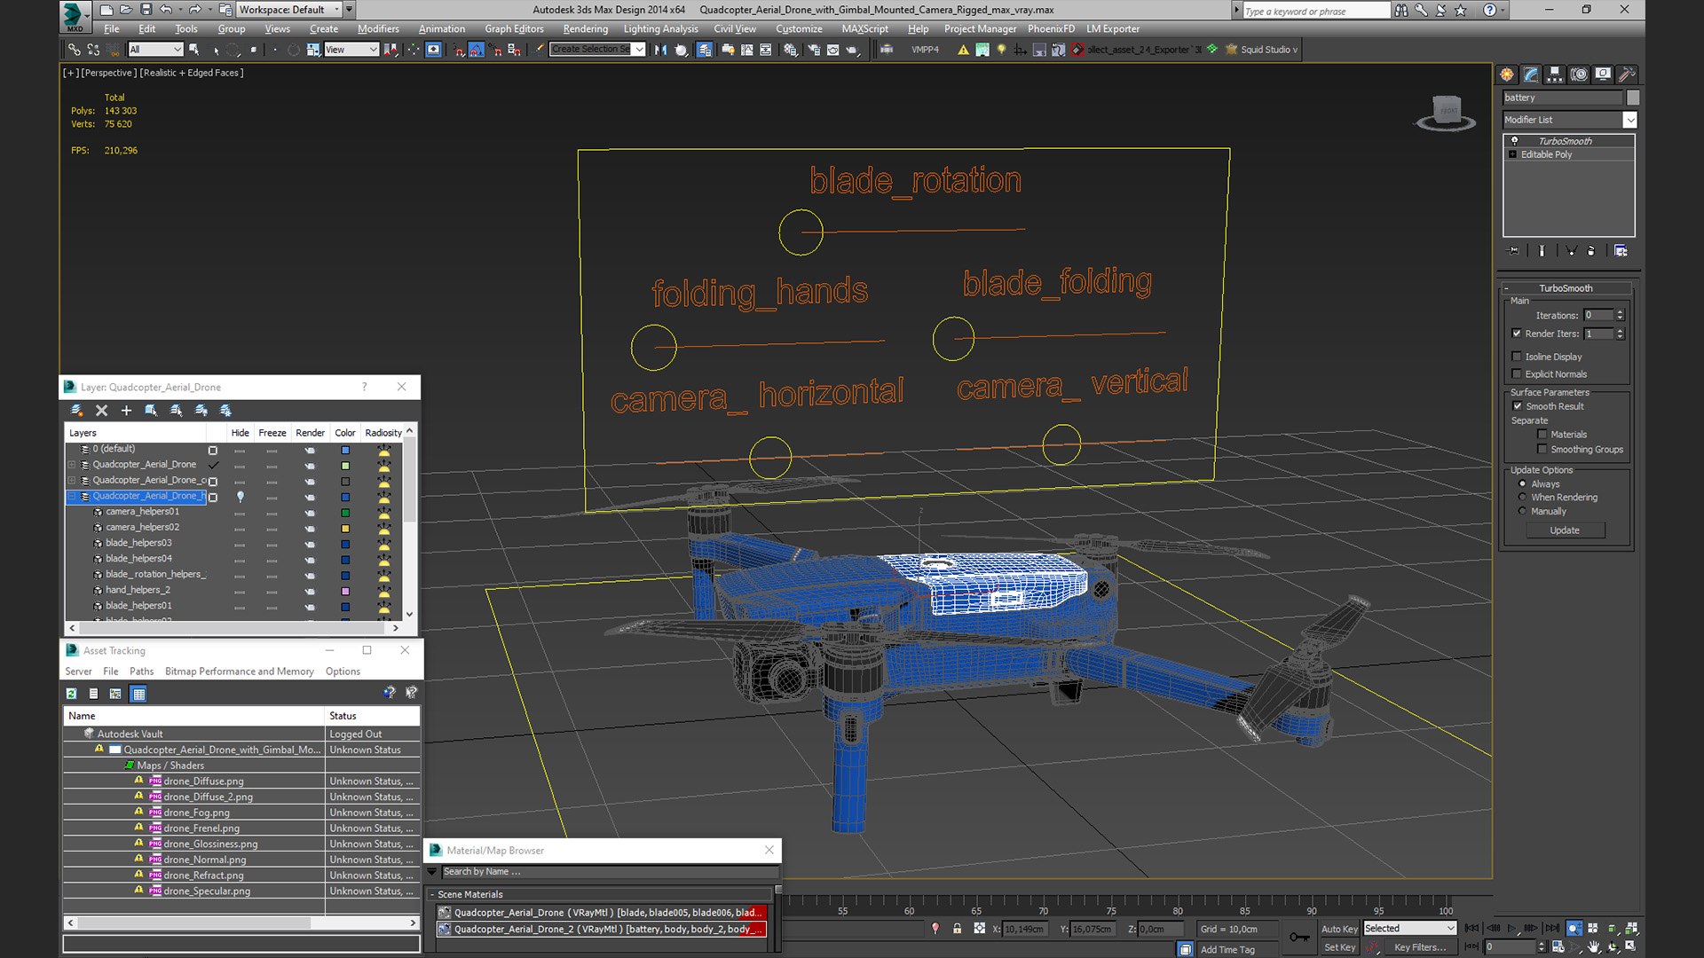Open the Rendering menu
This screenshot has height=958, width=1704.
pos(585,28)
